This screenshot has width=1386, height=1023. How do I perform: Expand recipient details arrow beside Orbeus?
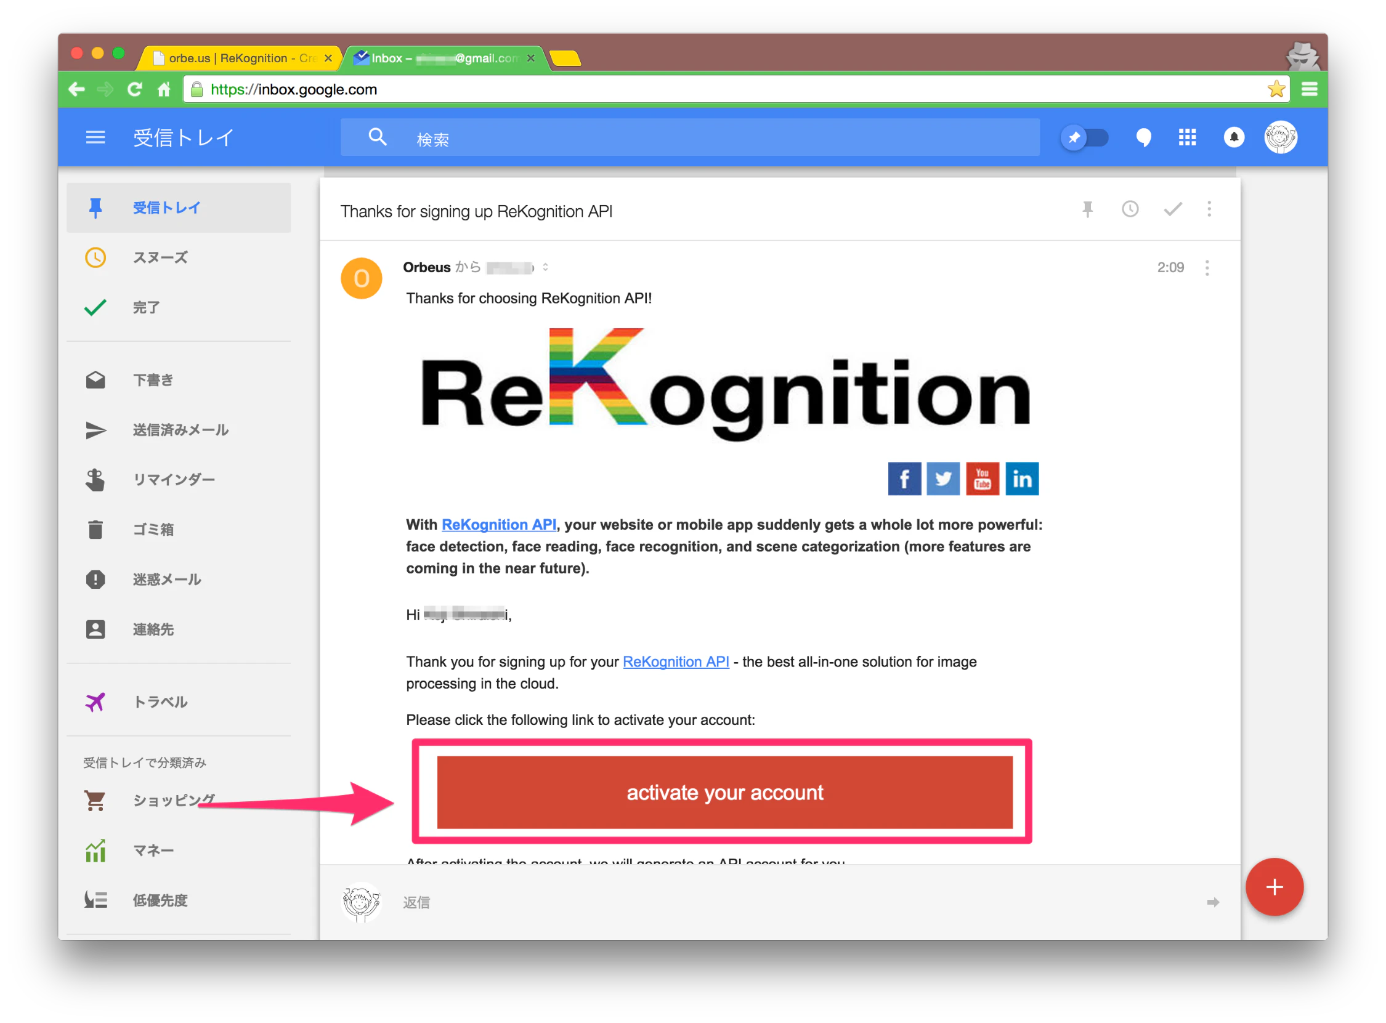(x=545, y=267)
